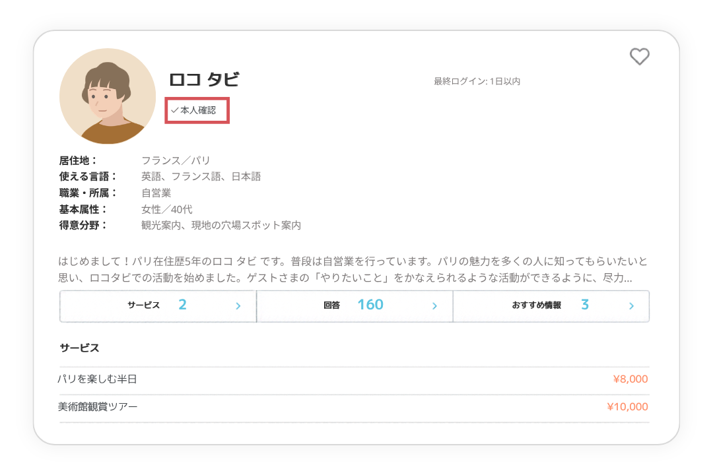Click the chevron next to サービス count
Viewport: 713px width, 475px height.
coord(238,306)
